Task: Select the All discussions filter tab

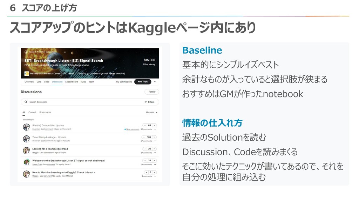Action: click(24, 113)
